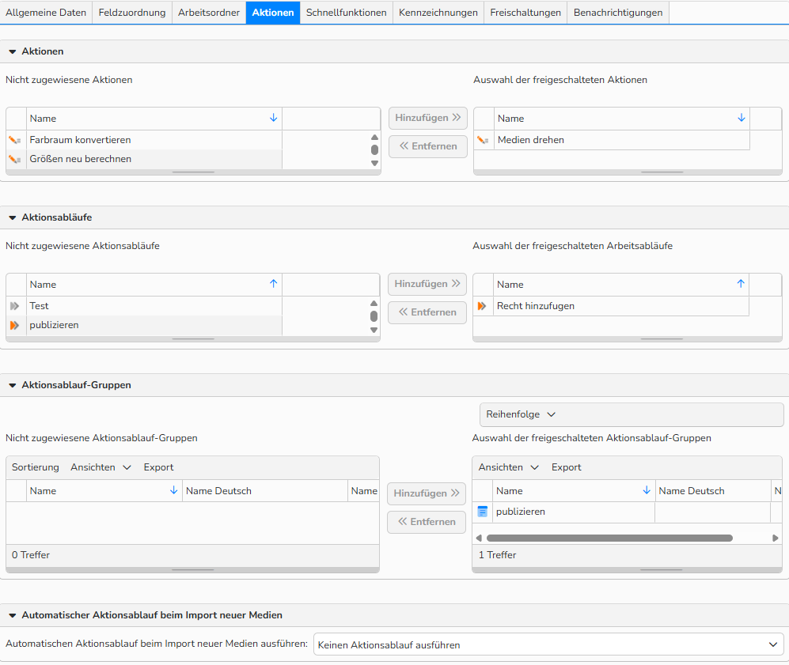Click the Aktionen list vertical scrollbar thumb

click(x=374, y=149)
